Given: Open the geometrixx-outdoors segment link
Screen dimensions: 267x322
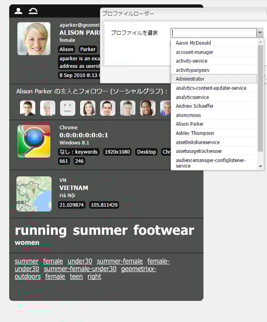Looking at the screenshot, I should (139, 269).
